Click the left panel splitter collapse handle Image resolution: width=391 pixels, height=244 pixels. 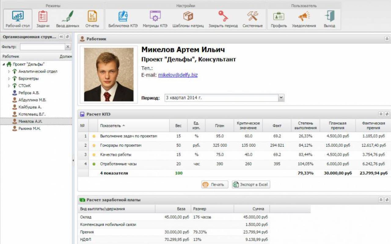tap(73, 160)
